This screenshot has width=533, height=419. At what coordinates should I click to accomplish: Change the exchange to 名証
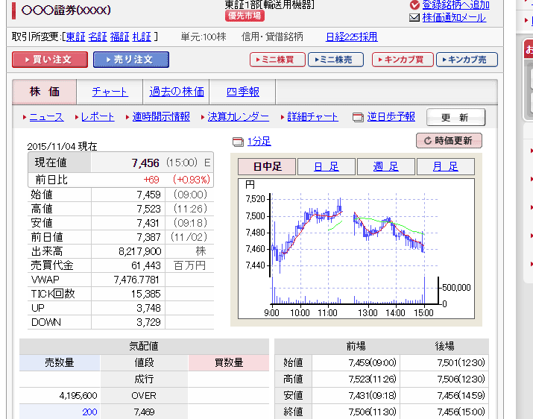(x=98, y=37)
